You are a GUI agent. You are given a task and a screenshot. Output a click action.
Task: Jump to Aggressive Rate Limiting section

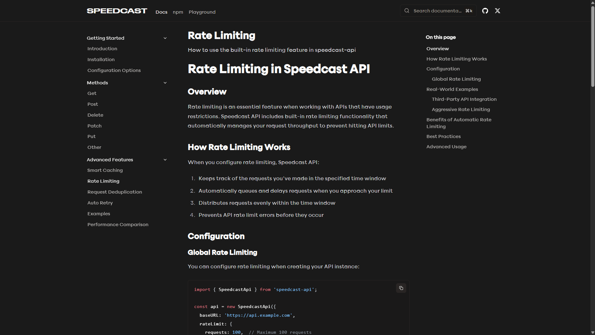461,109
